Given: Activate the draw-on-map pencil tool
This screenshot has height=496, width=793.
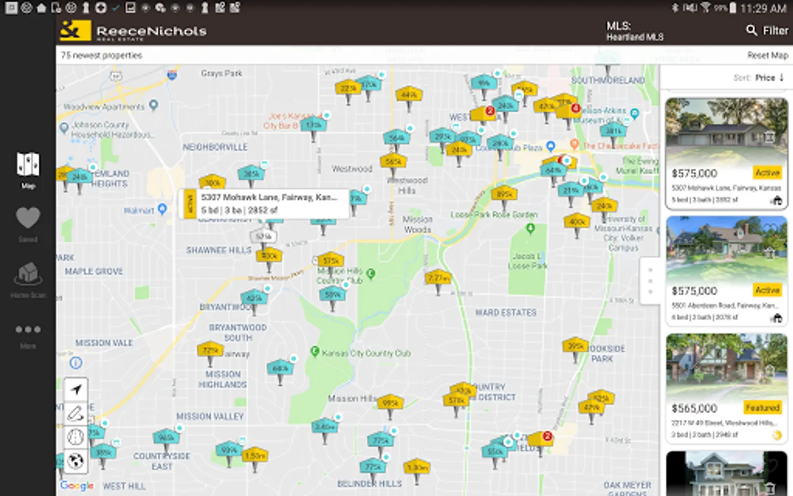Looking at the screenshot, I should pos(75,413).
